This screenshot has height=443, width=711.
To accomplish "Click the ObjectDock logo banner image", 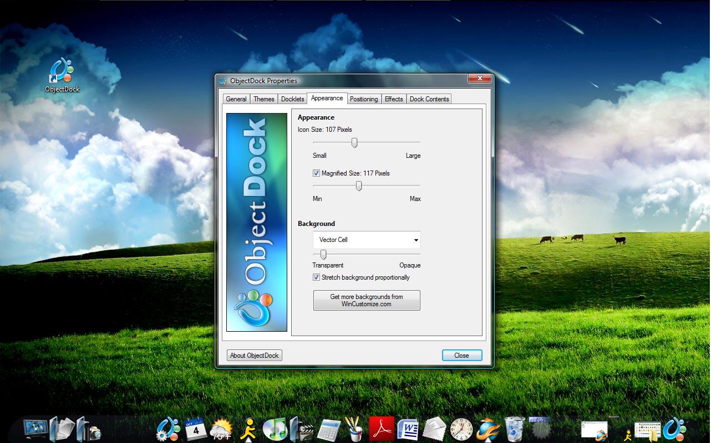I will (x=257, y=222).
